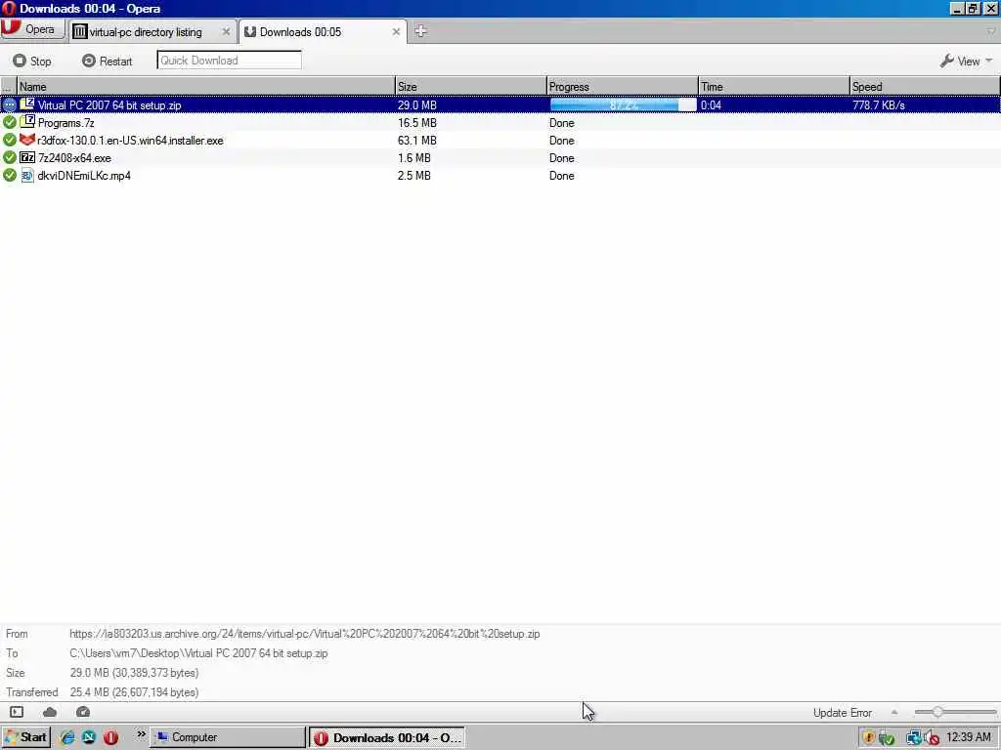Click the Transferred 25.4 MB value

pos(134,692)
